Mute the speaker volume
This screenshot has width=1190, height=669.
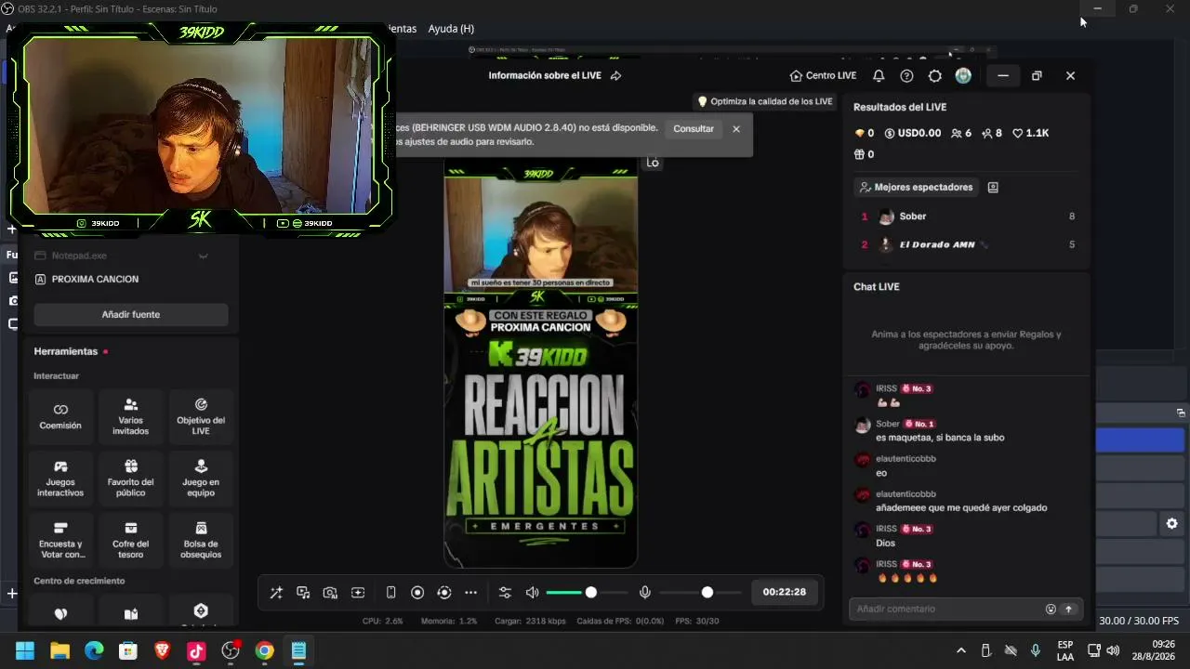click(532, 593)
